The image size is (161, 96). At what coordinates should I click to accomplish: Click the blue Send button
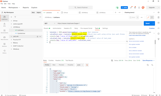[147, 23]
